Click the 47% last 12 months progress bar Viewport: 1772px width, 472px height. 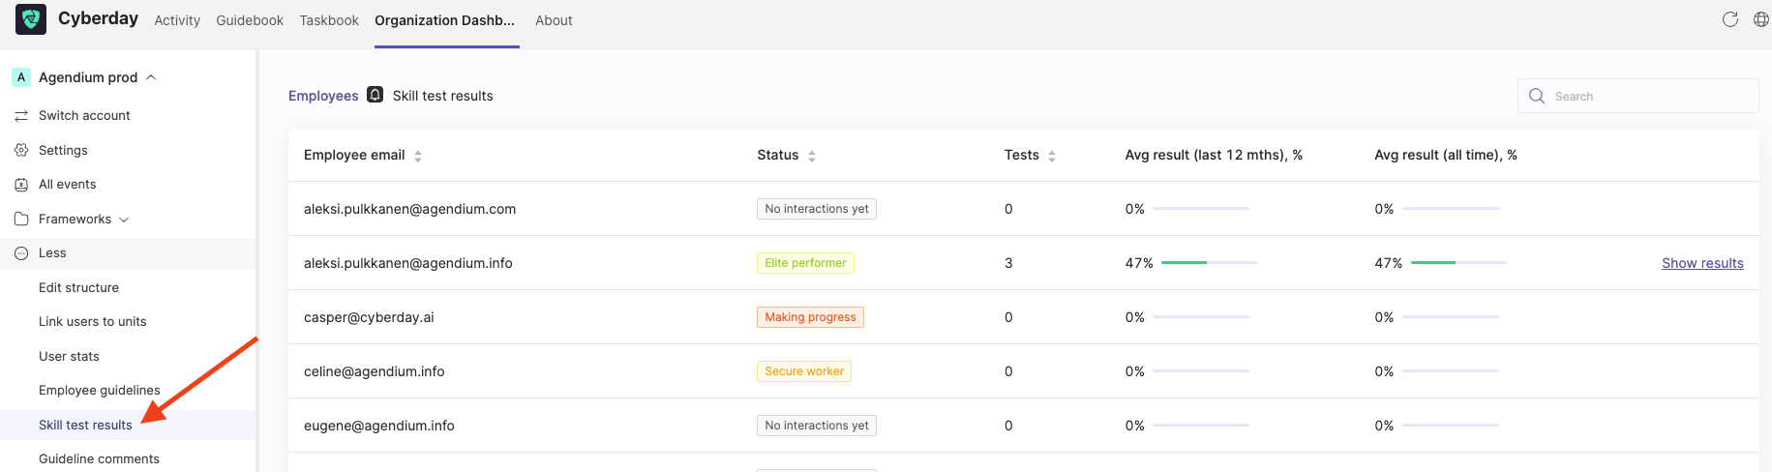[x=1210, y=263]
